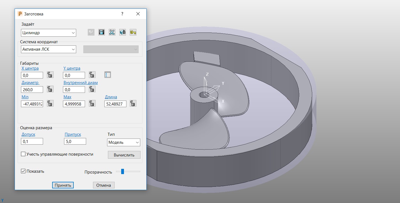Enable Учесть управляющие поверхности checkbox

[23, 154]
